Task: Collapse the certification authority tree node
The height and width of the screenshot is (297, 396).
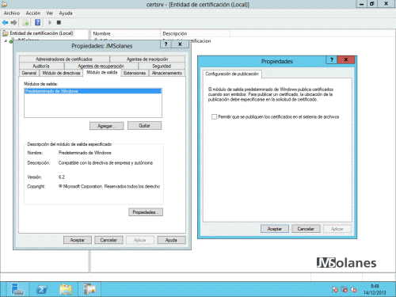Action: (x=6, y=41)
